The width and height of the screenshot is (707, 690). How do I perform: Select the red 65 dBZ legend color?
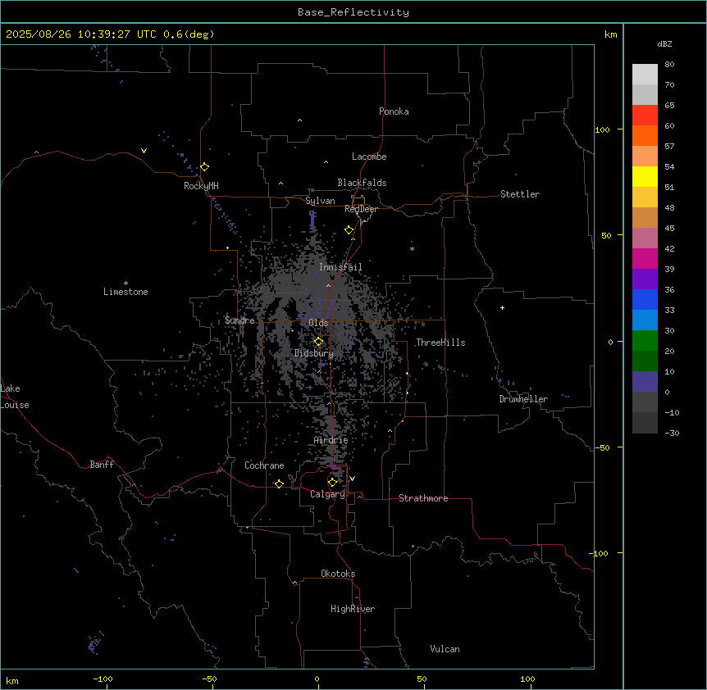645,115
